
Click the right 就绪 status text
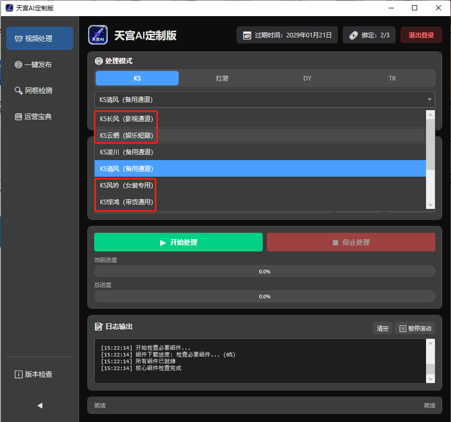coord(430,405)
